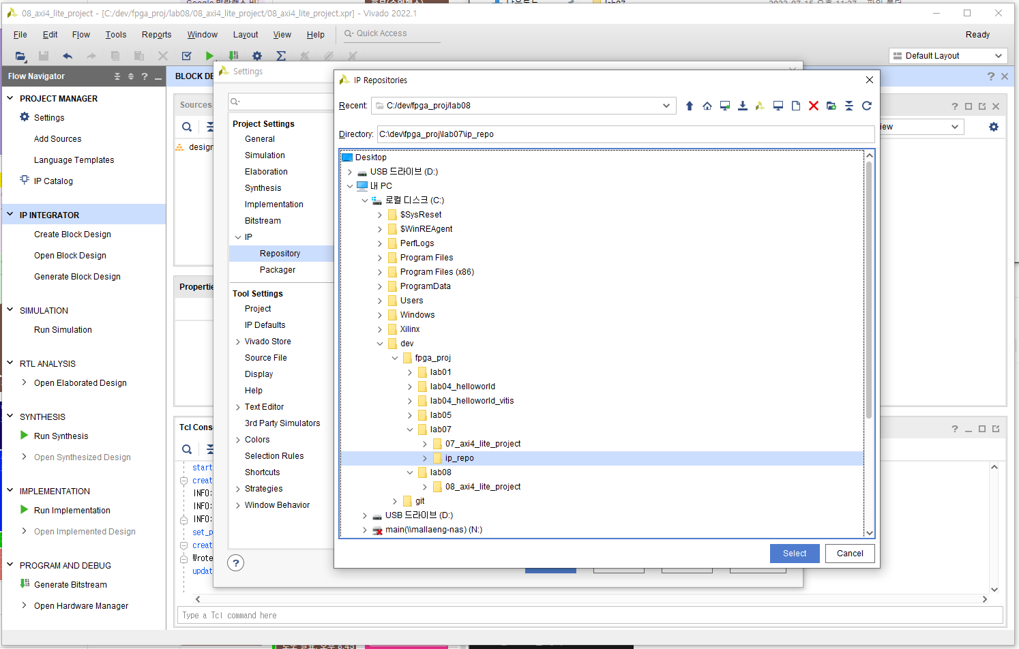
Task: Collapse all Flow Navigator sections
Action: coord(117,76)
